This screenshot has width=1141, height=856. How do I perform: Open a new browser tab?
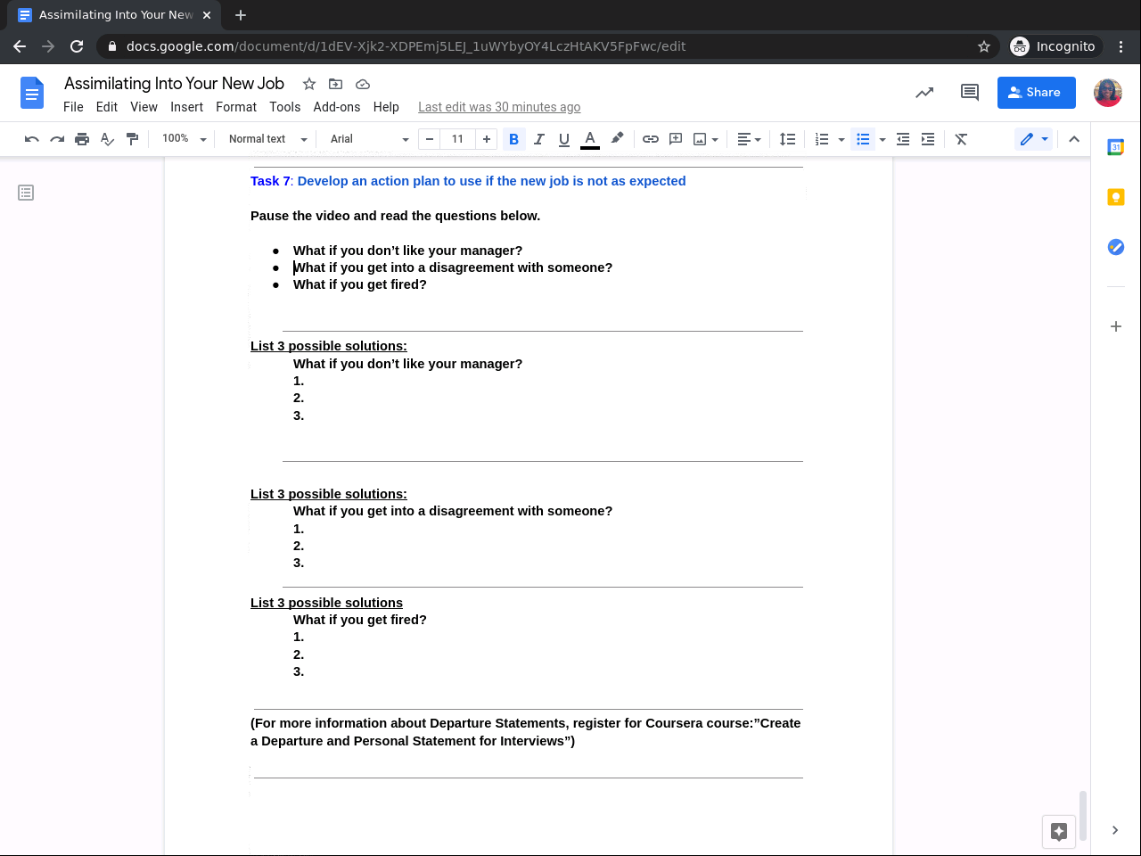(x=241, y=15)
